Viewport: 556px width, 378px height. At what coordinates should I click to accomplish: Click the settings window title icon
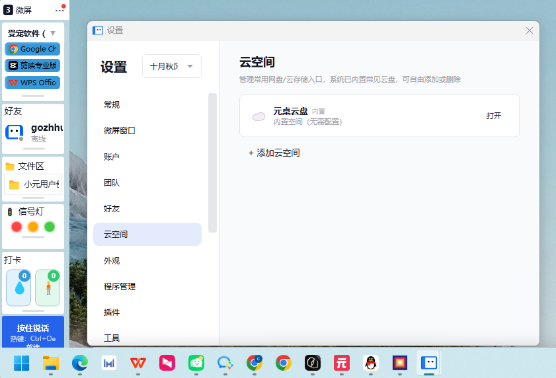click(x=97, y=30)
